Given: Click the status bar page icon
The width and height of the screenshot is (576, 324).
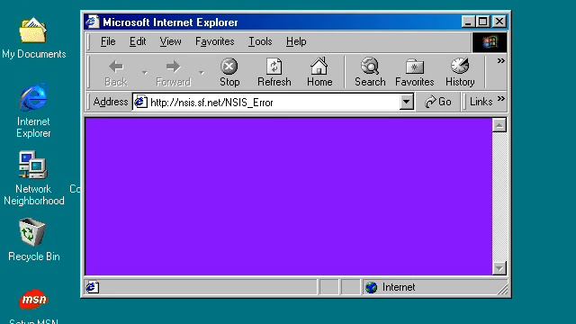Looking at the screenshot, I should tap(92, 287).
